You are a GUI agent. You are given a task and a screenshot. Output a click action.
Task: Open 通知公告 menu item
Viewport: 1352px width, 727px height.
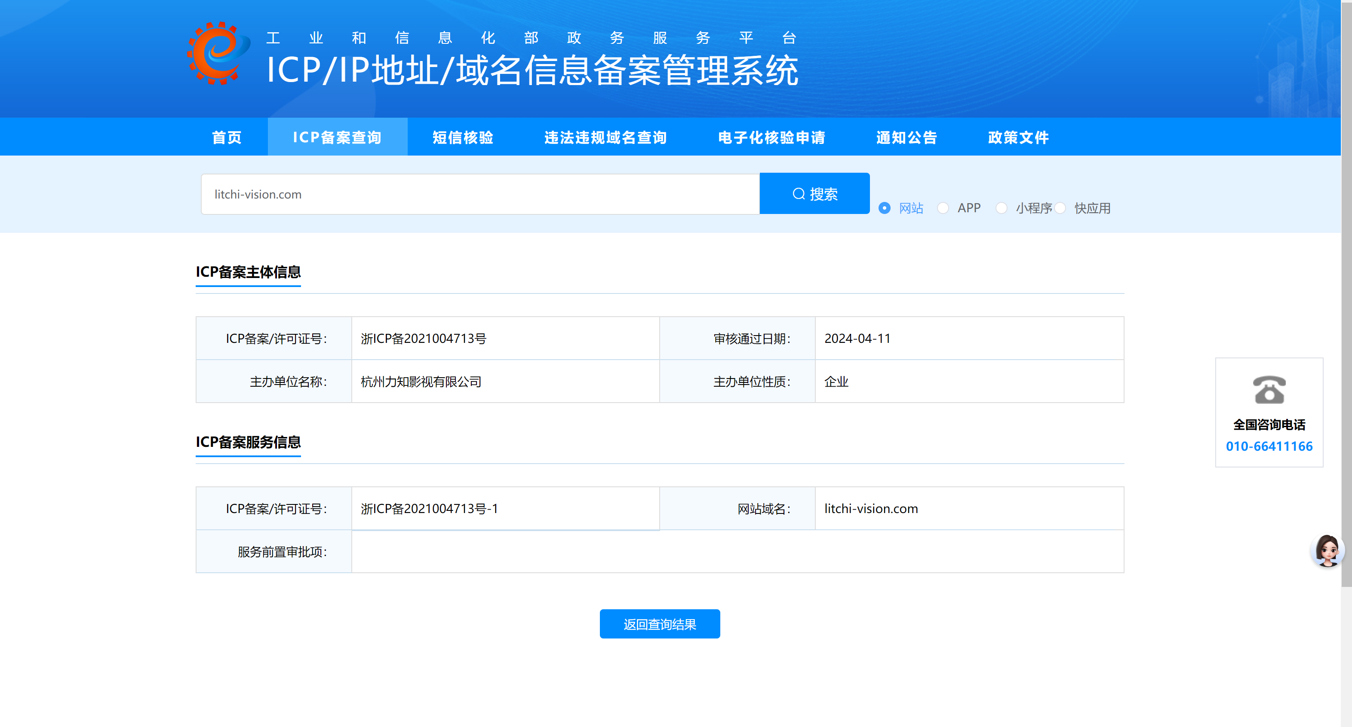[906, 137]
